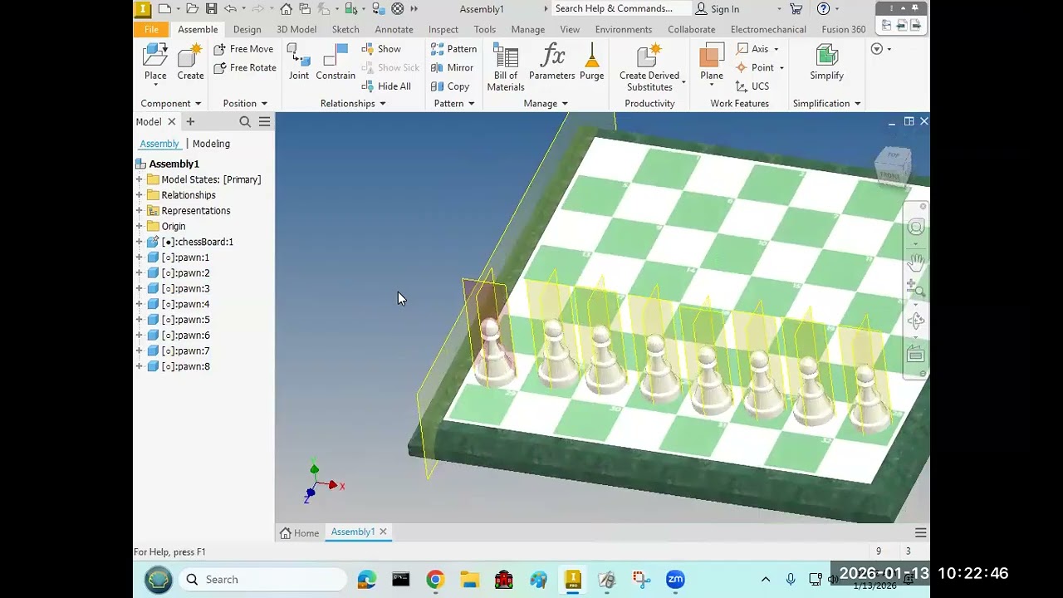Select the Simplify tool
Image resolution: width=1063 pixels, height=598 pixels.
(827, 62)
